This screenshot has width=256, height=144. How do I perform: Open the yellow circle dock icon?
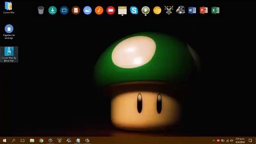pos(157,10)
